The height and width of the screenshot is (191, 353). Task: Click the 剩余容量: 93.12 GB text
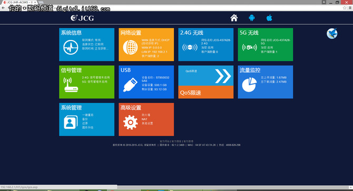click(x=154, y=89)
